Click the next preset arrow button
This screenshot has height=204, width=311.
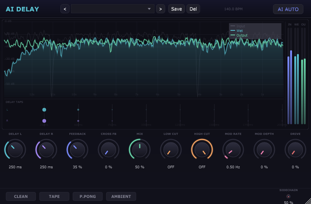(161, 9)
